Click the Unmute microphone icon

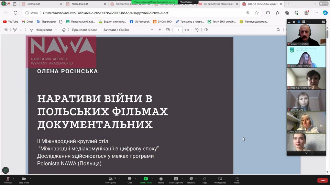pyautogui.click(x=8, y=179)
